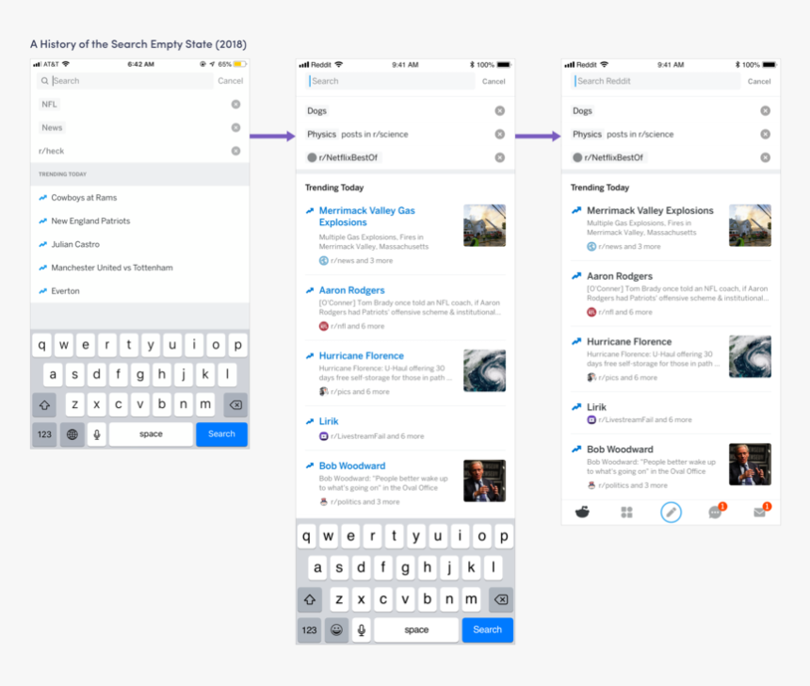Screen dimensions: 810x686
Task: Open New England Patriots trending topic
Action: pyautogui.click(x=90, y=220)
